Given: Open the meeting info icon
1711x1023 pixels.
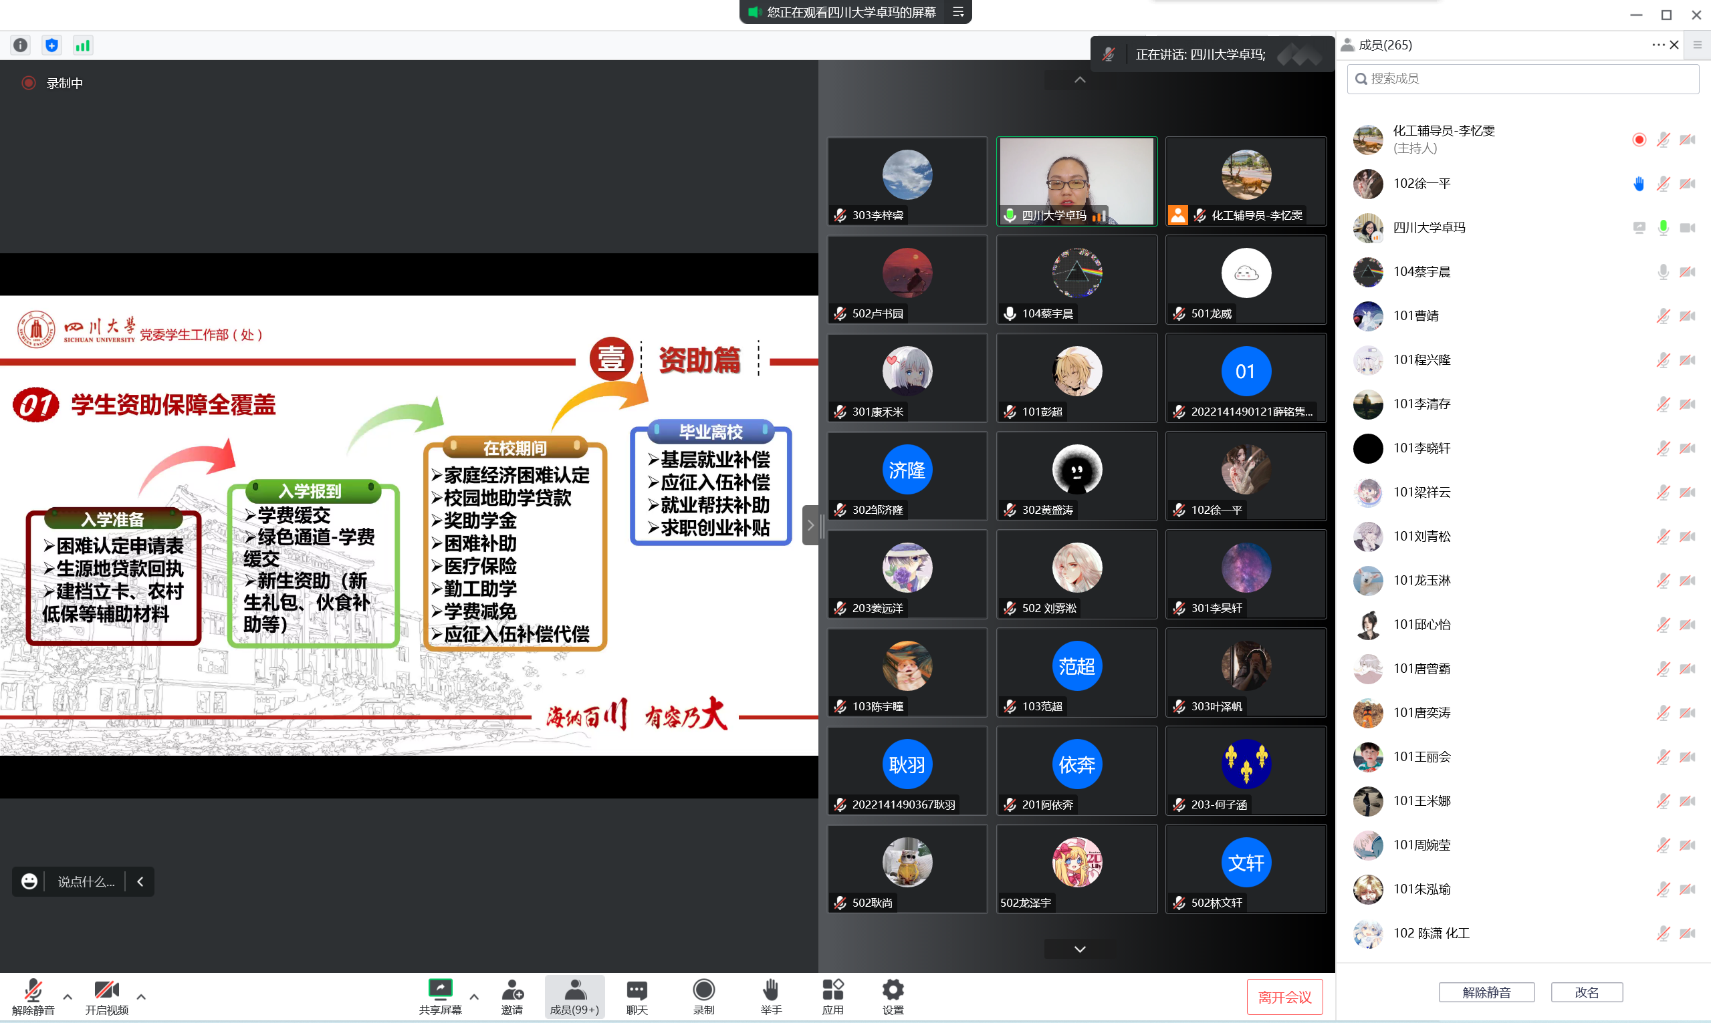Looking at the screenshot, I should [21, 45].
